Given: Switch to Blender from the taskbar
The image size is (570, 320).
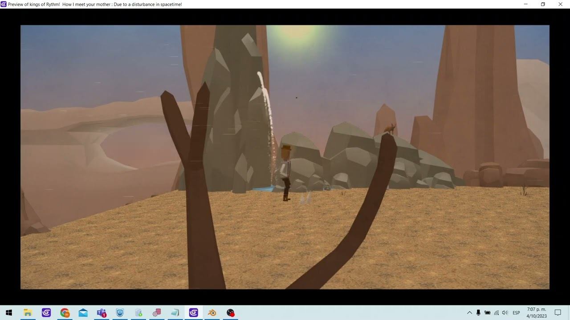Looking at the screenshot, I should coord(212,312).
